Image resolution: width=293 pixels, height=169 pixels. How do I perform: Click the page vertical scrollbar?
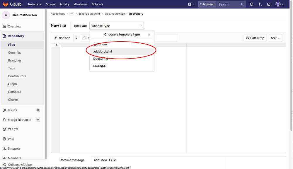(x=291, y=65)
